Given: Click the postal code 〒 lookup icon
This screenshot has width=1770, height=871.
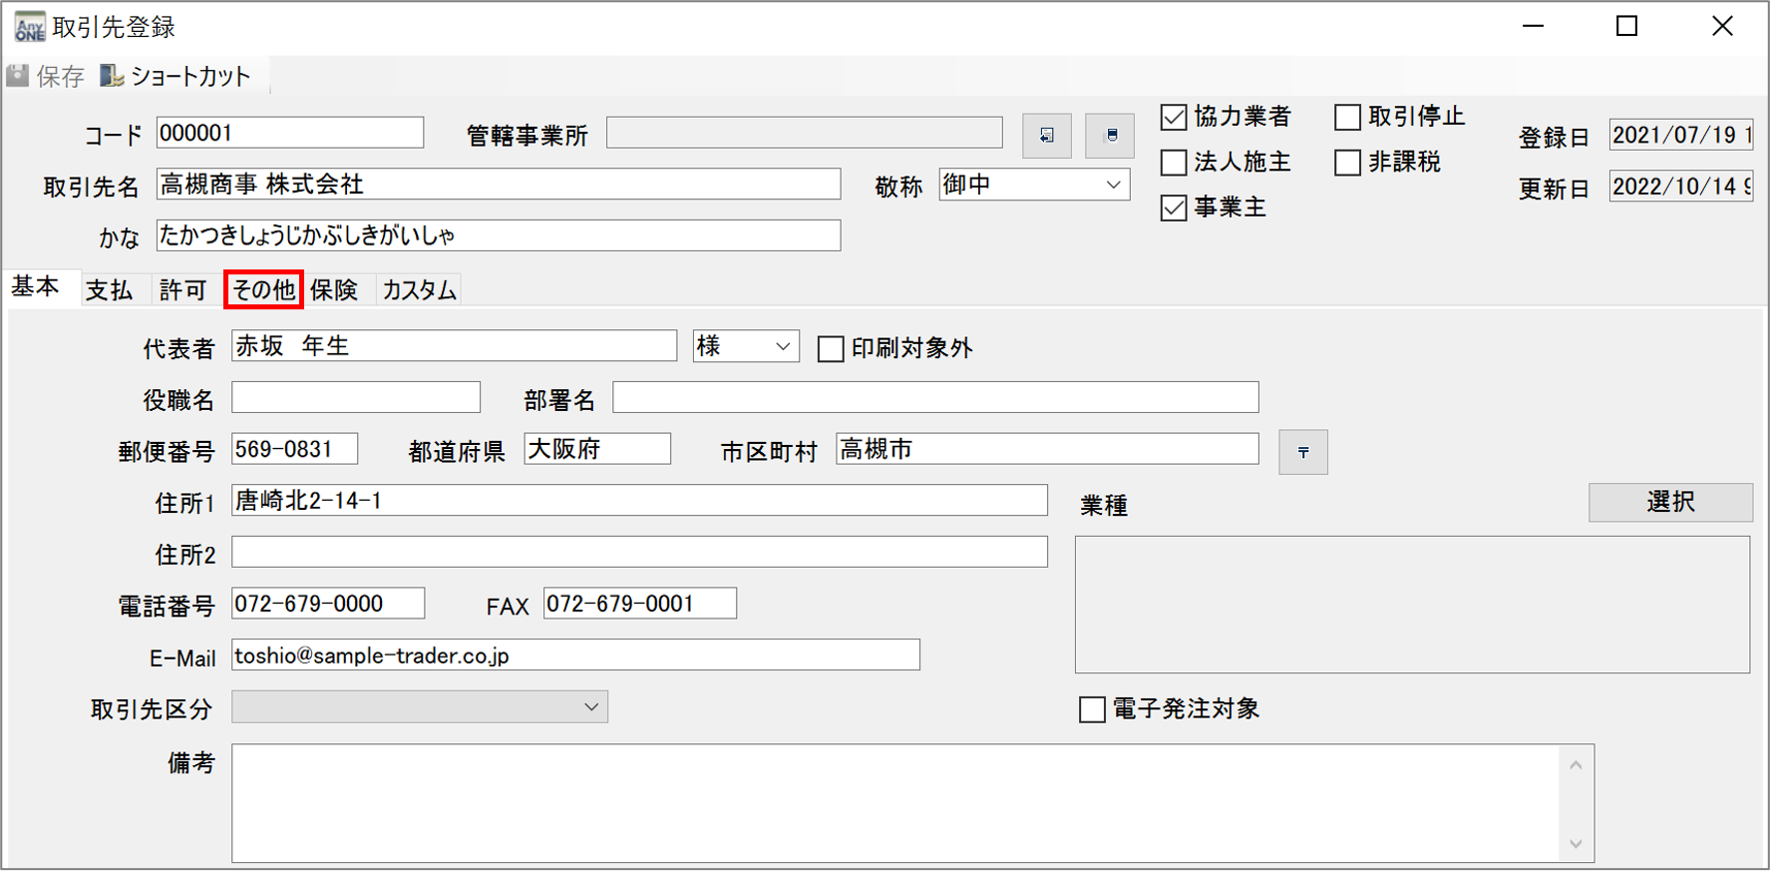Looking at the screenshot, I should pos(1302,452).
